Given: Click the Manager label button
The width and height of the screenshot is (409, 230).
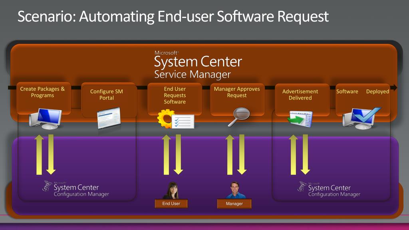Looking at the screenshot, I should click(234, 204).
